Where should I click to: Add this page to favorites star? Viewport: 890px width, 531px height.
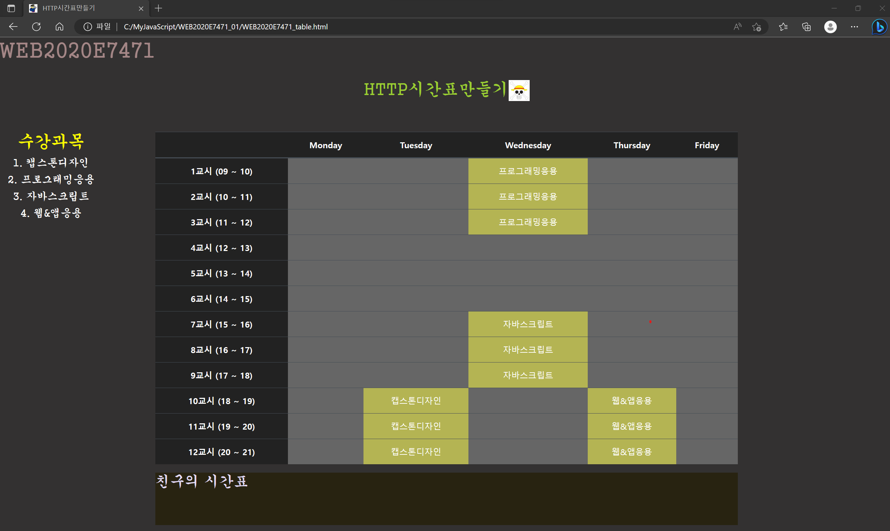pos(756,27)
